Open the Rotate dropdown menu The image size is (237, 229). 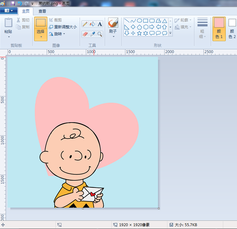pos(64,34)
